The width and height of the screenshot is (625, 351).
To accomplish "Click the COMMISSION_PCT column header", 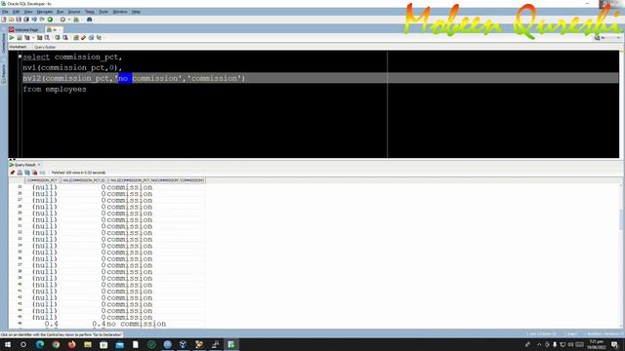I will point(42,180).
